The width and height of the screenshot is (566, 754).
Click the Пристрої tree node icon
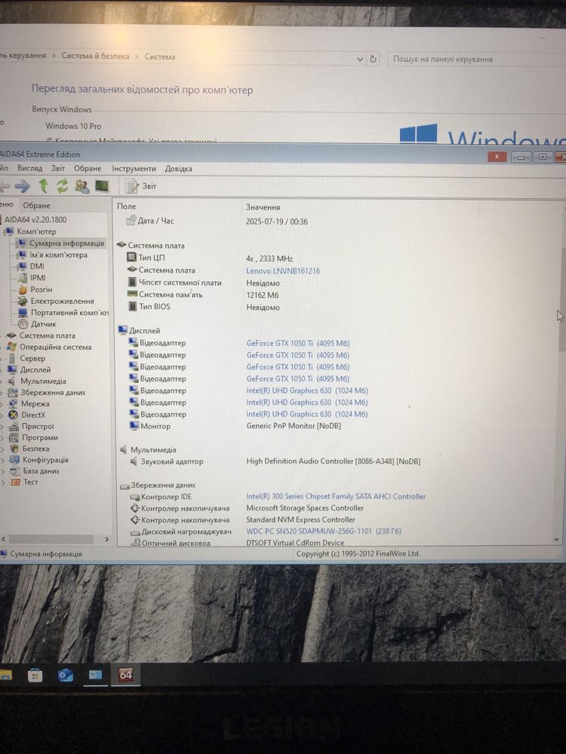coord(14,426)
